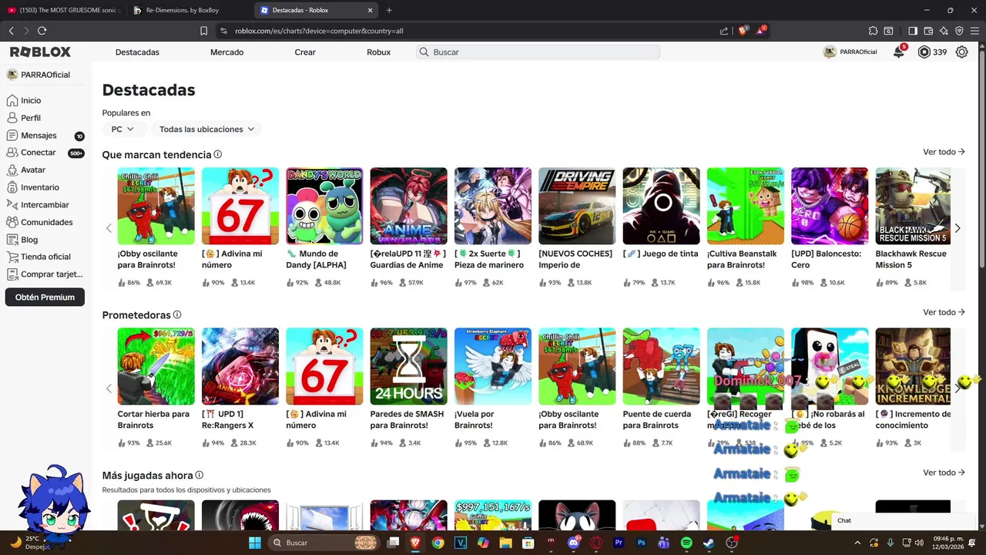
Task: Open the Mercado nav menu item
Action: click(x=226, y=52)
